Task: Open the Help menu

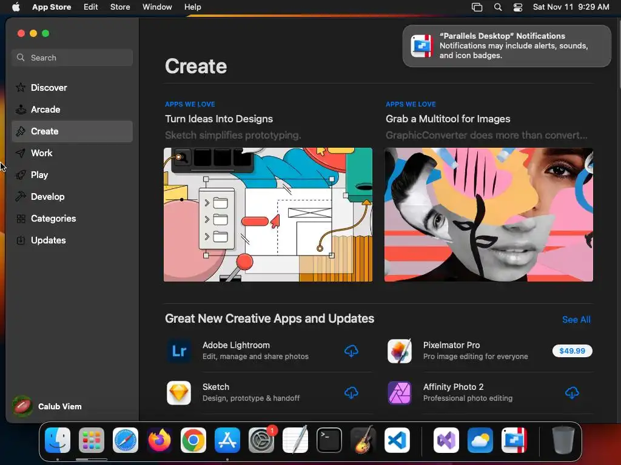Action: click(x=192, y=7)
